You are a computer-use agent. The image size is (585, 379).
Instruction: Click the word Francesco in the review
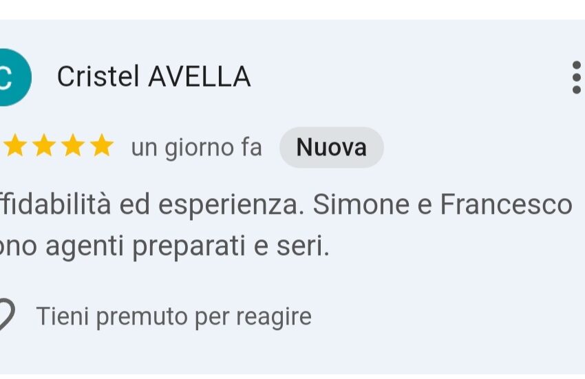[x=507, y=204]
